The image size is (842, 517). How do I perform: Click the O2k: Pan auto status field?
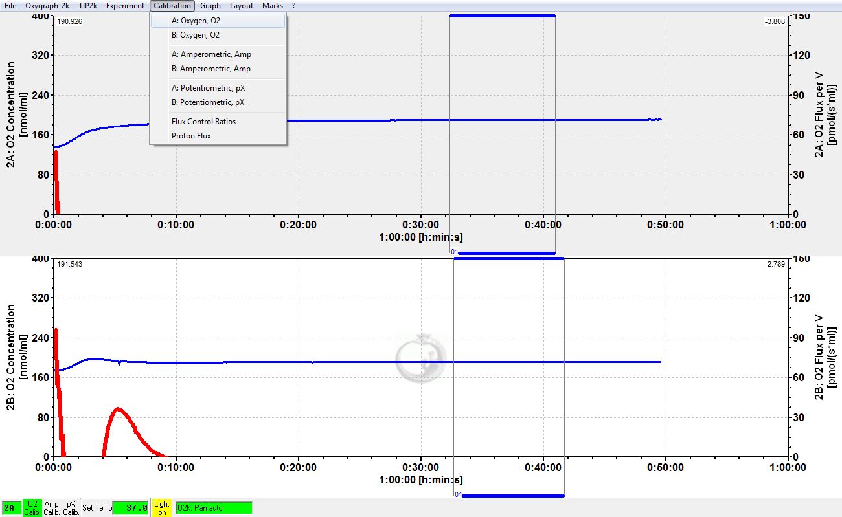(214, 508)
